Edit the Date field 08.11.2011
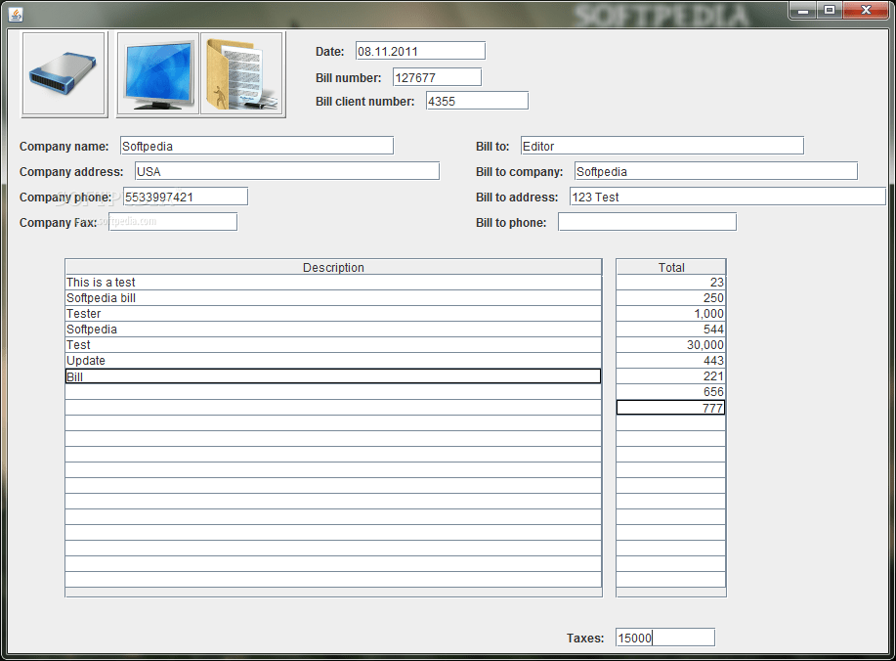 [x=420, y=51]
